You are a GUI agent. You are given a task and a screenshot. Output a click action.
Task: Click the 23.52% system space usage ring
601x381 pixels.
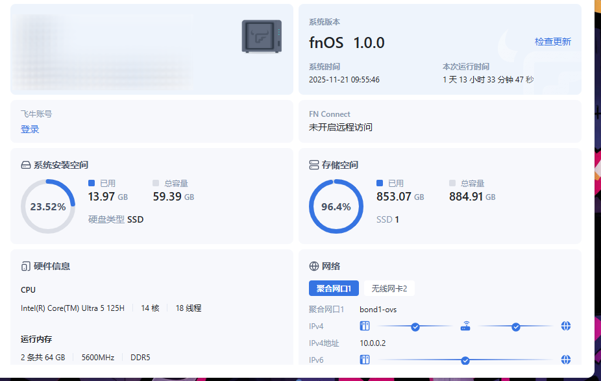(48, 206)
